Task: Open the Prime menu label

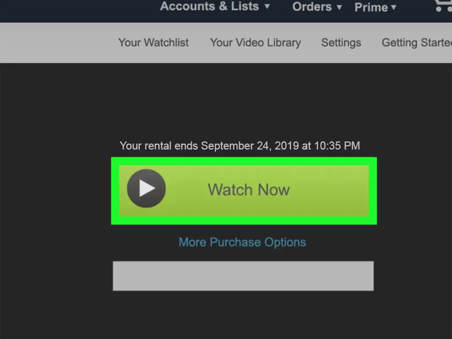Action: pos(371,7)
